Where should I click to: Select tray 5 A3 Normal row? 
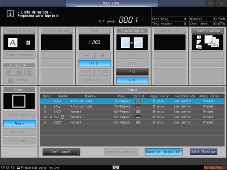tap(132, 122)
